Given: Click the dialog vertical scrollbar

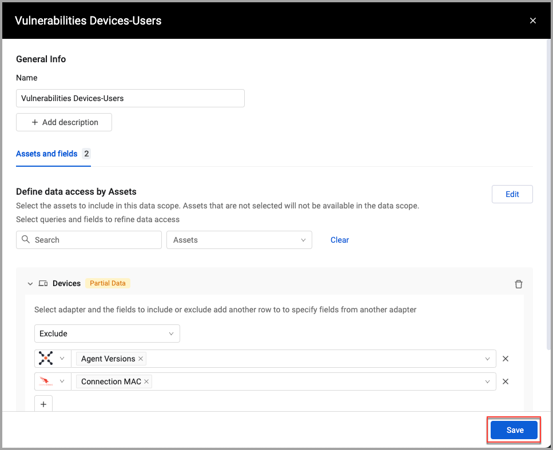Looking at the screenshot, I should tap(548, 194).
